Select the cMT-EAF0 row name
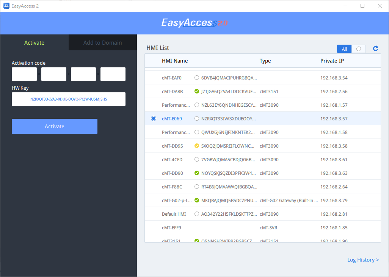 pyautogui.click(x=172, y=78)
